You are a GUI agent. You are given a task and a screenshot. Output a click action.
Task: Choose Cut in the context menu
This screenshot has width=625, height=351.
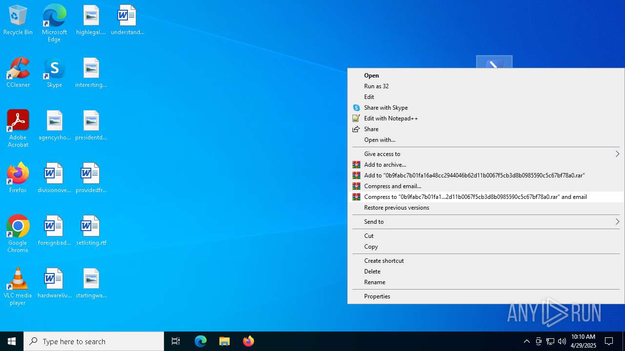pyautogui.click(x=486, y=236)
